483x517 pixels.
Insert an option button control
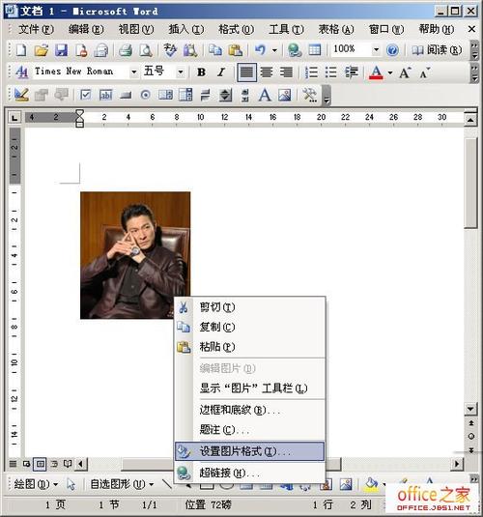(146, 96)
